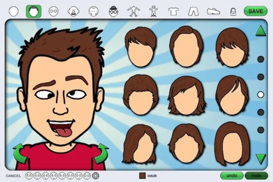
Task: Open the body build category icon
Action: pyautogui.click(x=133, y=12)
